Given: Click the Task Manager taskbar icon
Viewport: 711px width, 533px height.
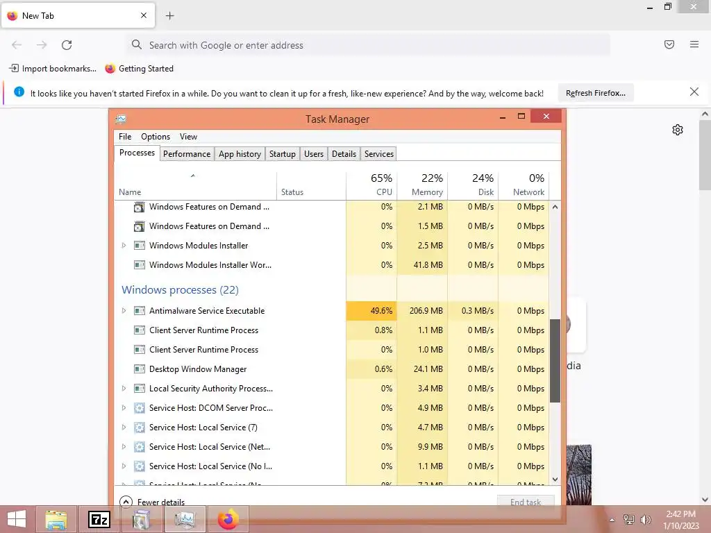Looking at the screenshot, I should (x=185, y=519).
